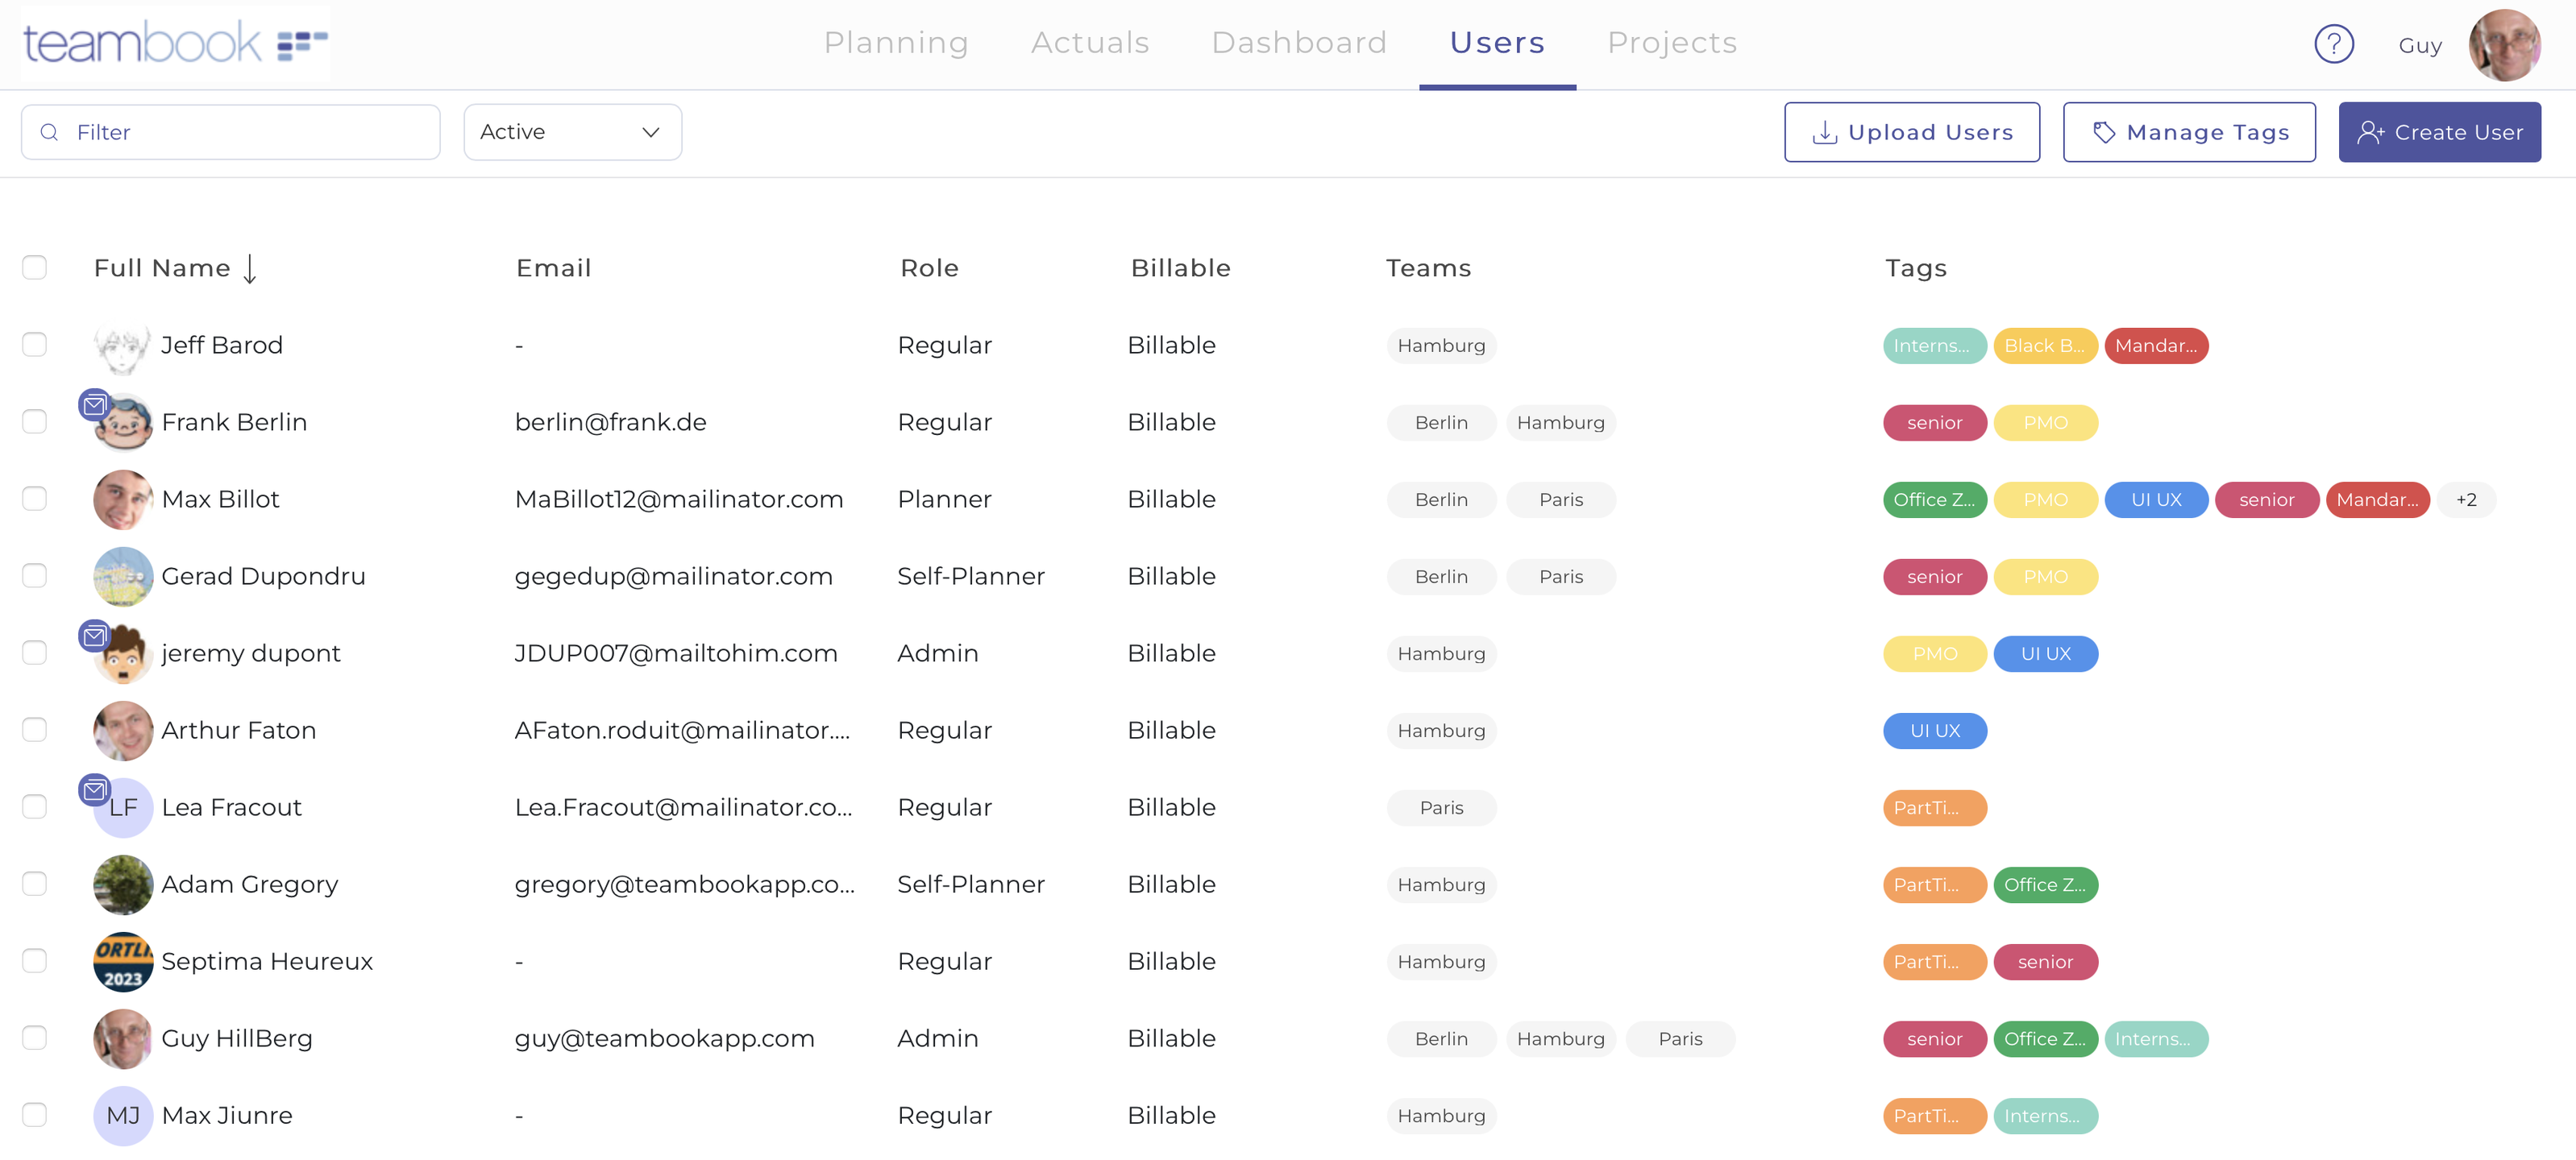Expand the +2 hidden tags for Max Billot

[2465, 499]
